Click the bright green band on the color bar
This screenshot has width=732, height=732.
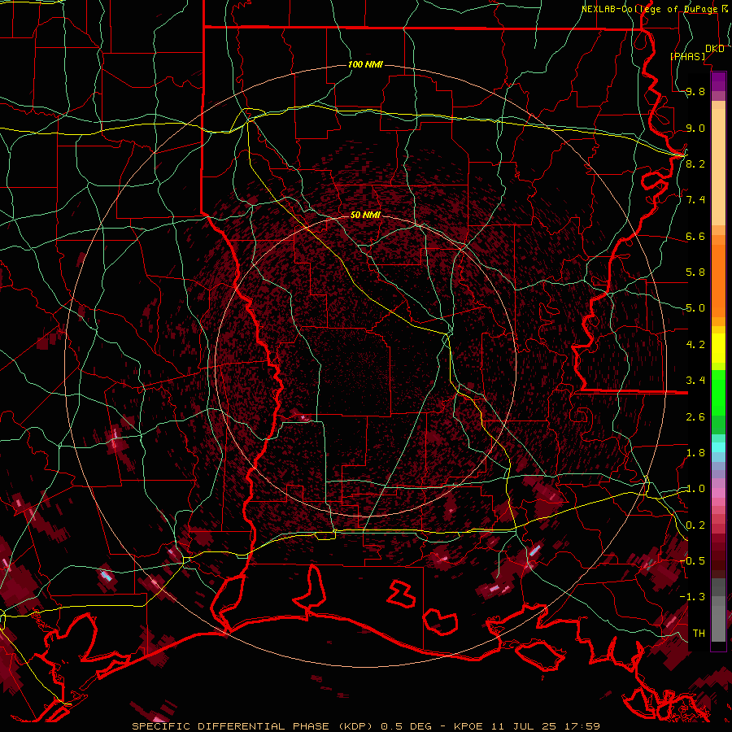click(x=718, y=391)
